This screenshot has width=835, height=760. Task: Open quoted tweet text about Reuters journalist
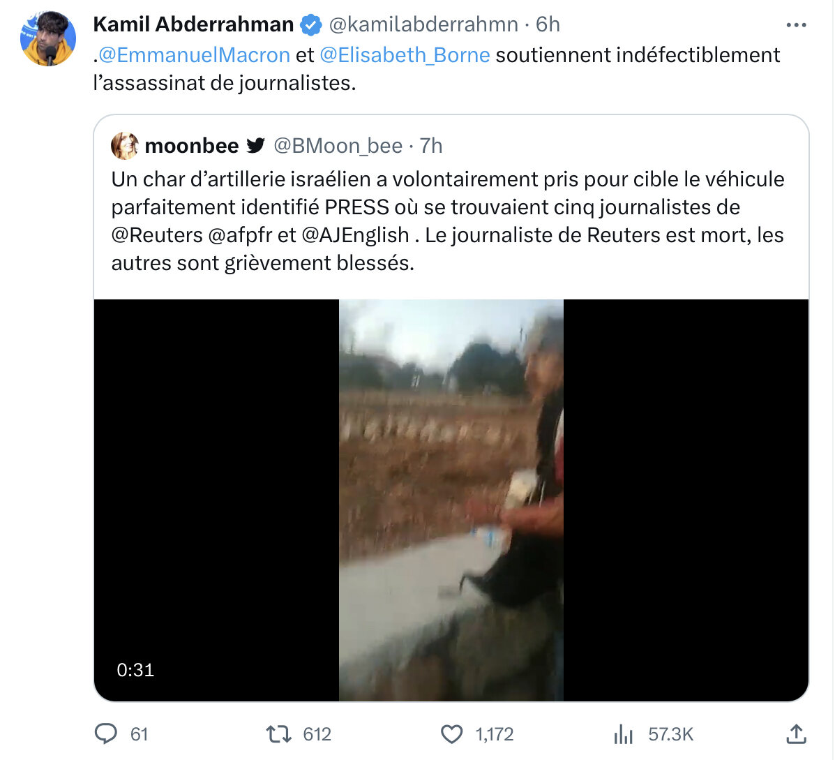pos(447,221)
